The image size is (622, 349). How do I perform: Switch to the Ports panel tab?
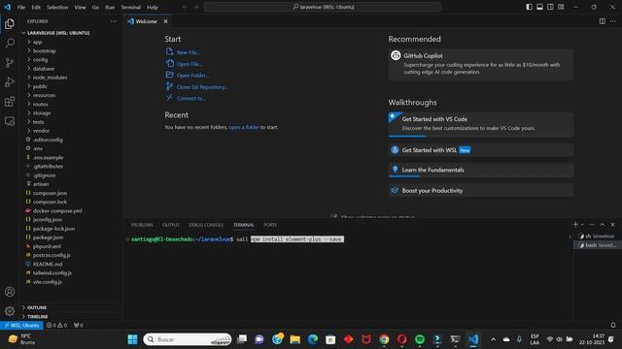click(270, 225)
